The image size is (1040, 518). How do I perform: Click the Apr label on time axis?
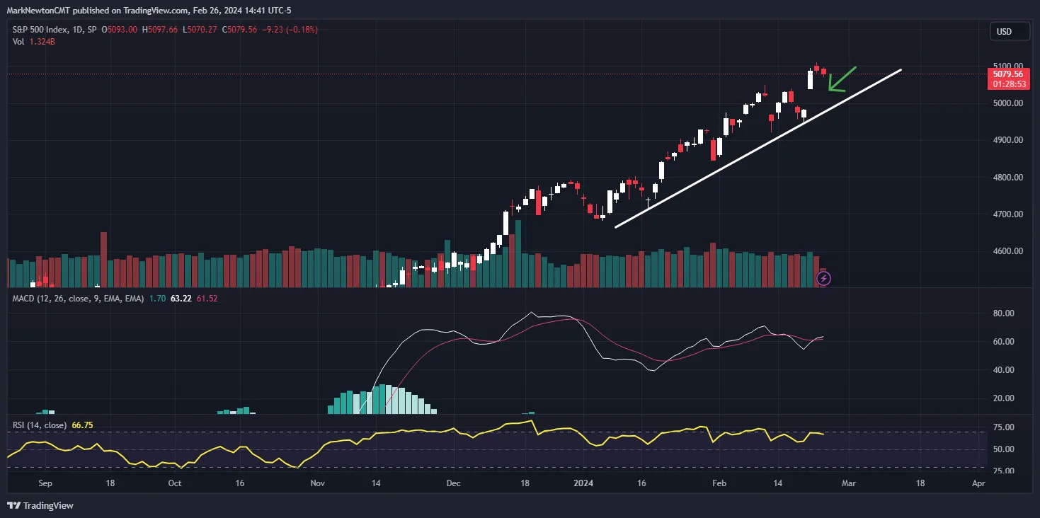(978, 483)
